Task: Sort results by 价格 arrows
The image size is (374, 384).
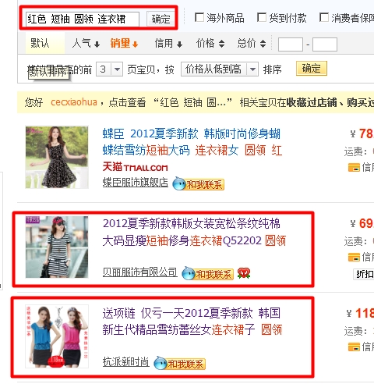Action: (x=210, y=43)
